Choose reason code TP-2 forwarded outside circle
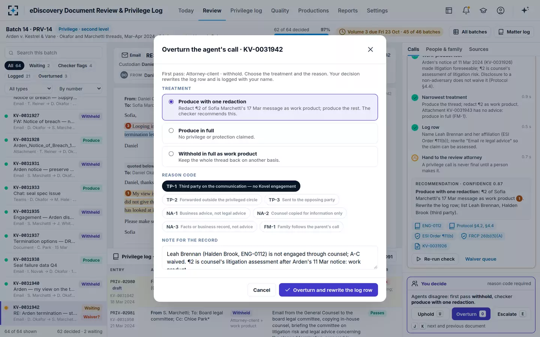Viewport: 540px width, 337px height. pos(212,200)
